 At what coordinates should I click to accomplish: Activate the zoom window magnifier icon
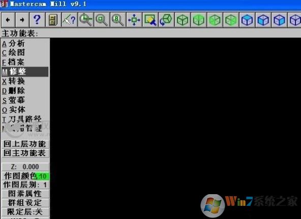pyautogui.click(x=102, y=20)
